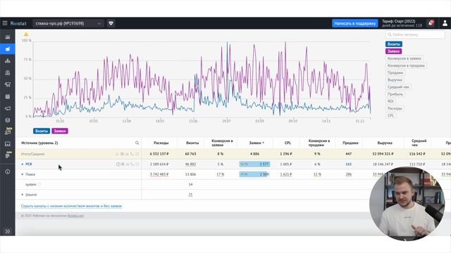The image size is (451, 253).
Task: Toggle Визиты metric in right metric list
Action: pyautogui.click(x=393, y=44)
